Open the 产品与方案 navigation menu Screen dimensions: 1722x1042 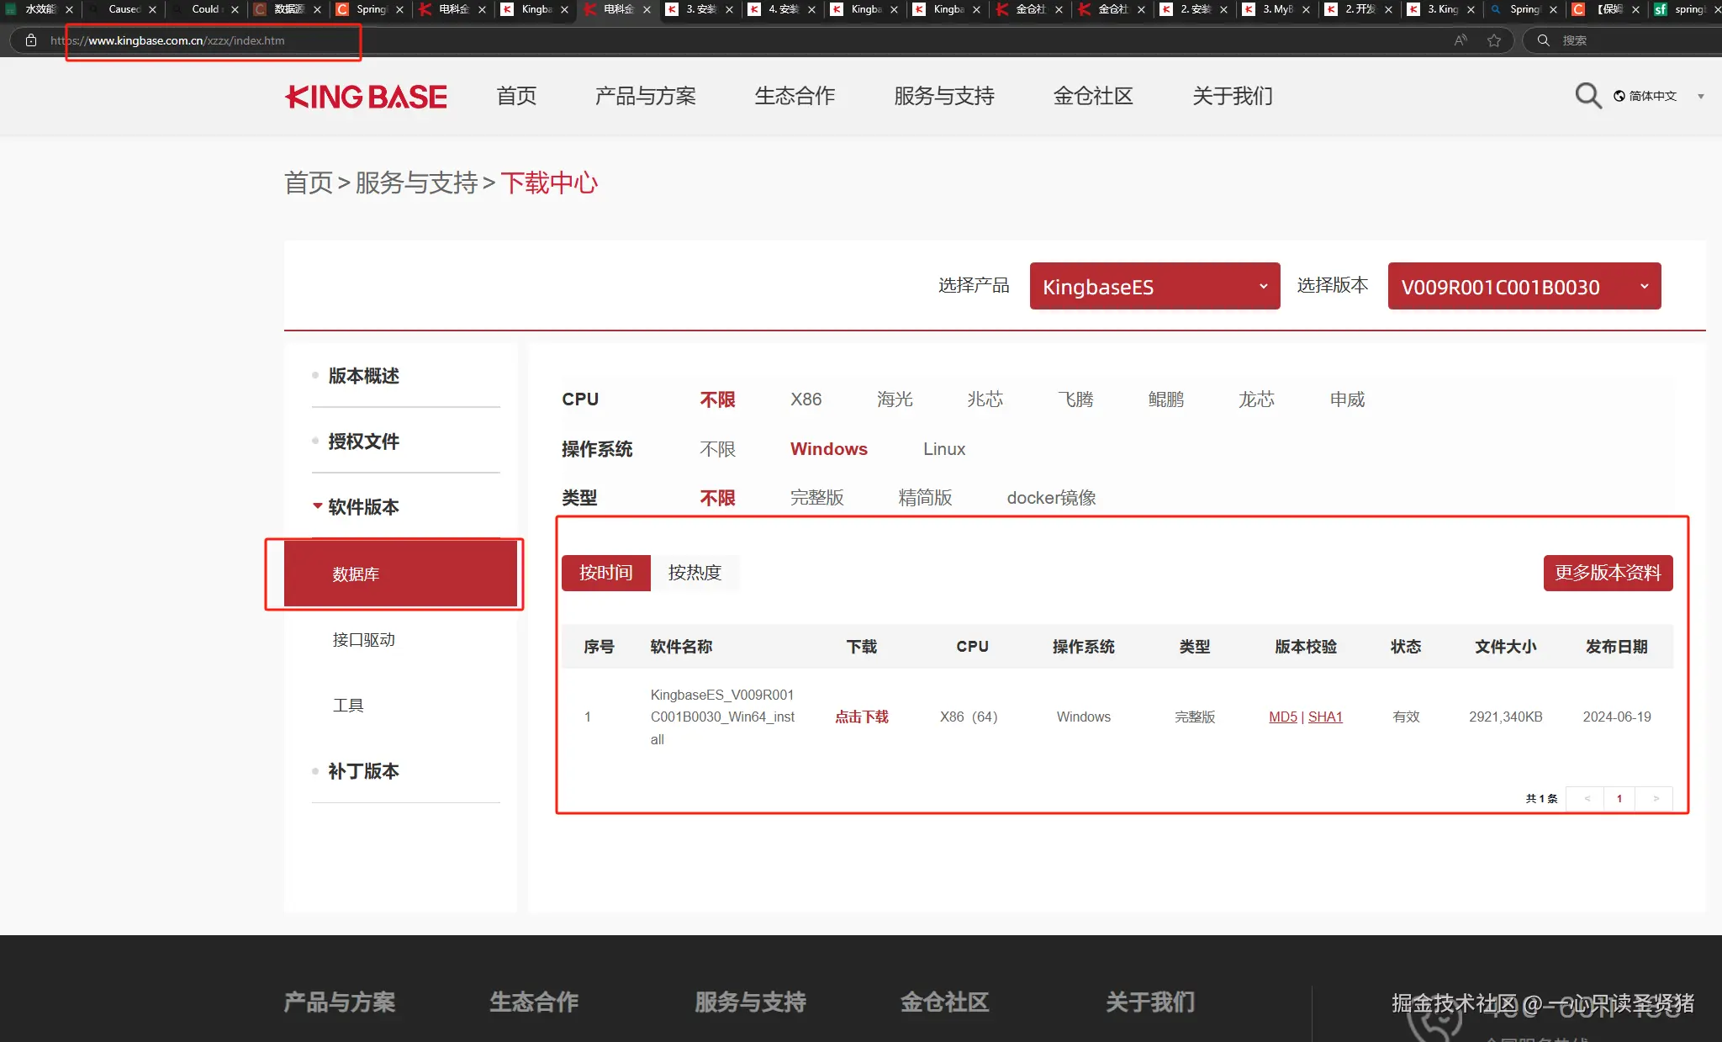point(645,97)
